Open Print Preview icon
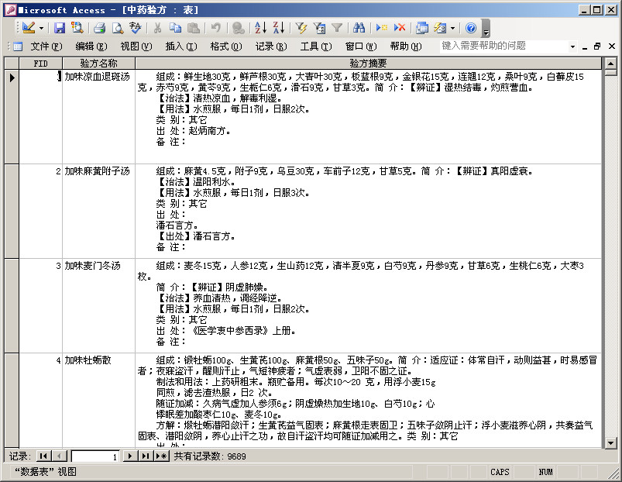The image size is (622, 482). click(x=118, y=27)
